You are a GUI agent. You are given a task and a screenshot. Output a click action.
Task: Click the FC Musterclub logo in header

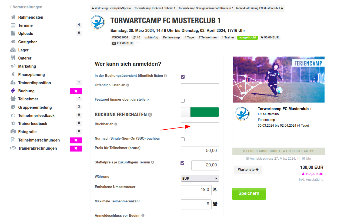click(x=98, y=22)
